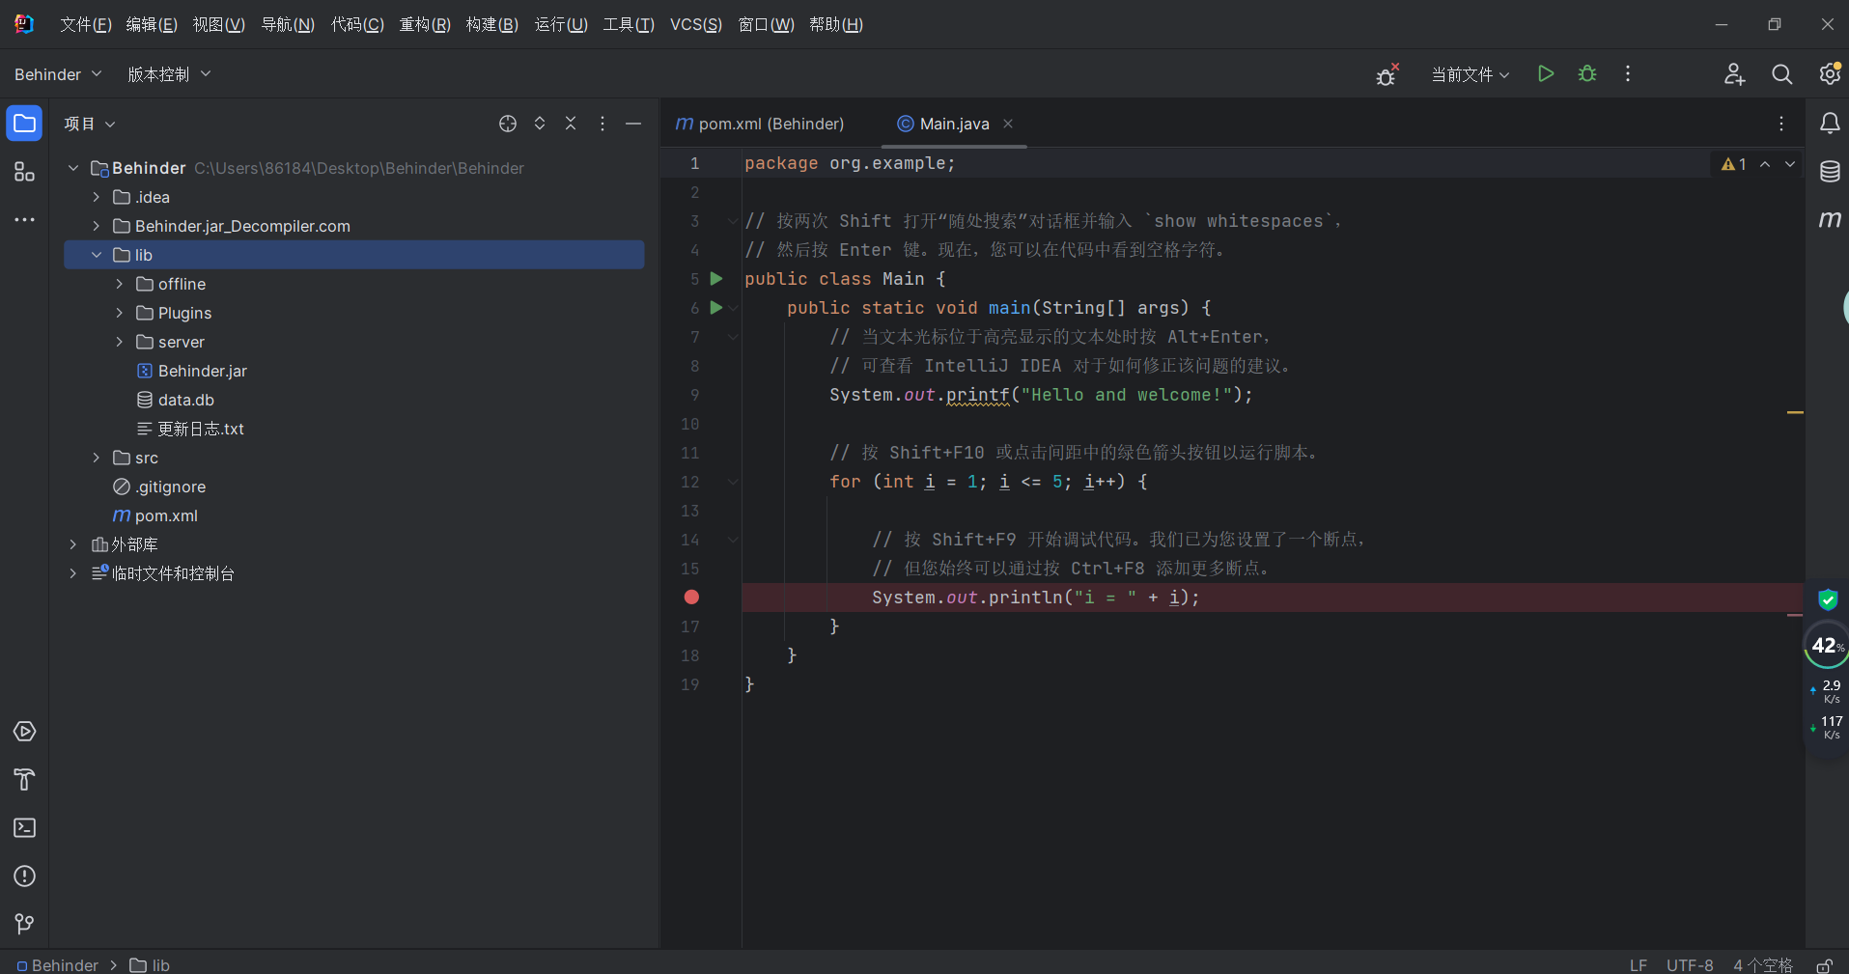Open project panel options menu

click(602, 124)
